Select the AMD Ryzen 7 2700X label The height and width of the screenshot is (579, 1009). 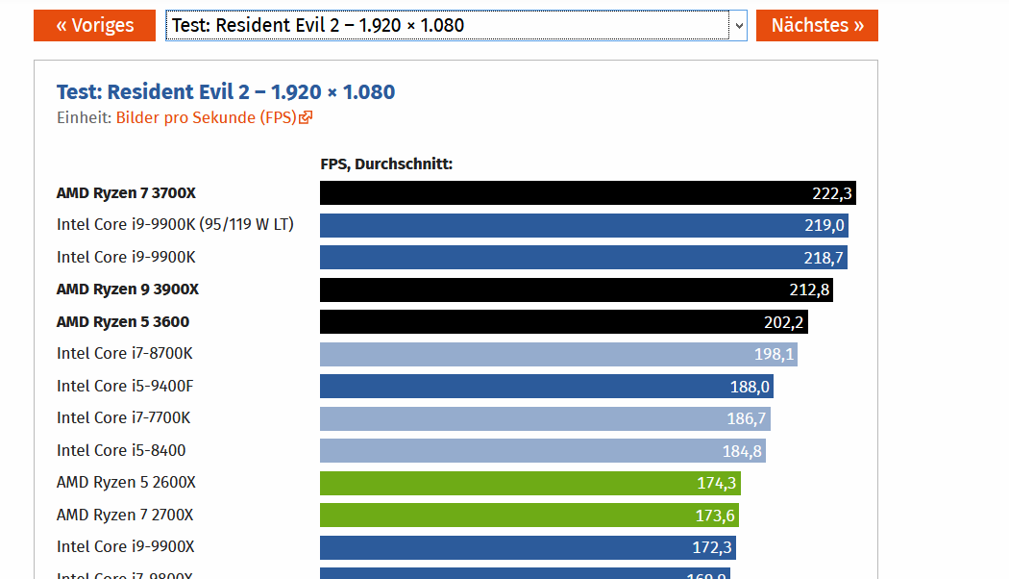click(x=125, y=515)
